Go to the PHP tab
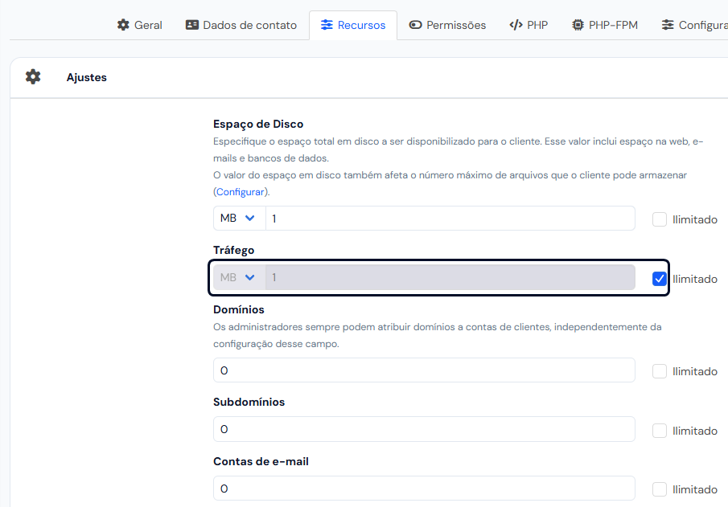 529,25
